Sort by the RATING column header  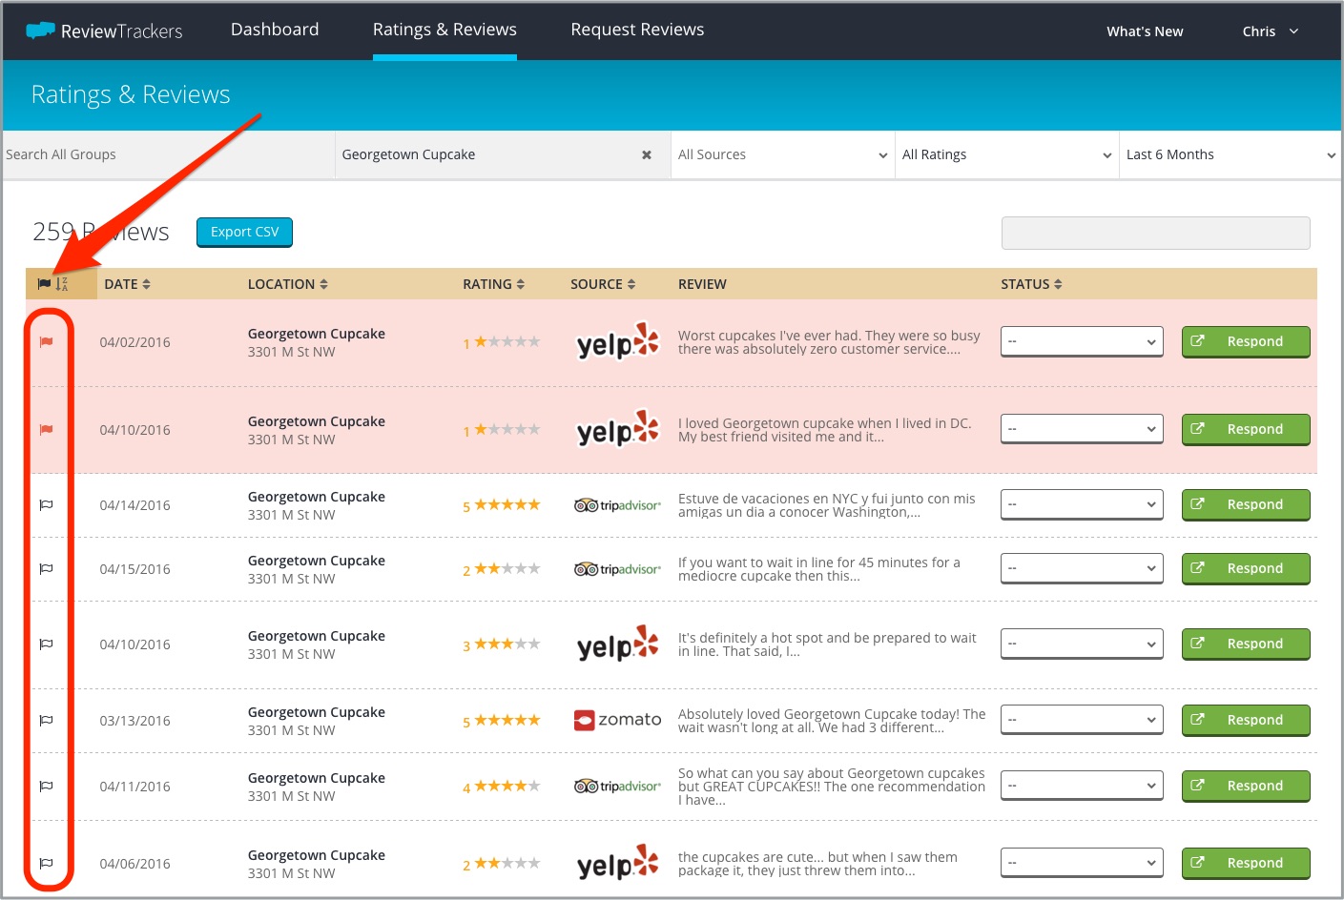(493, 284)
